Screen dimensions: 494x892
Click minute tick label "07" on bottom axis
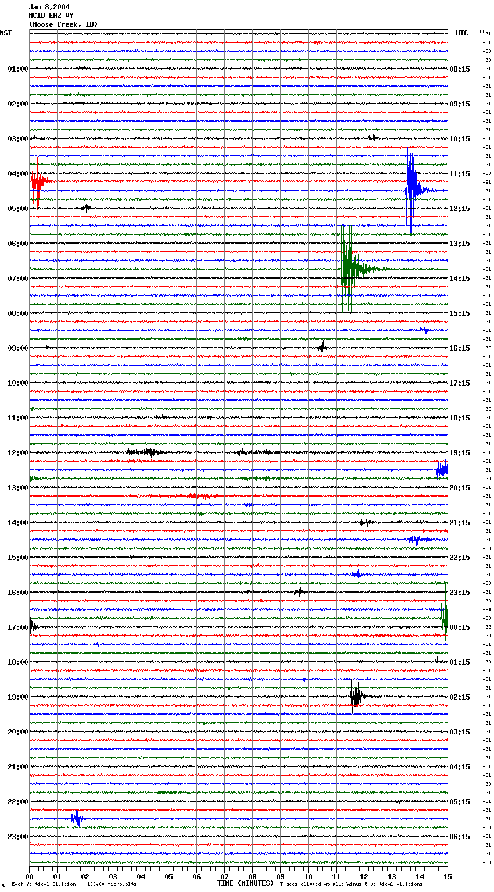point(224,876)
